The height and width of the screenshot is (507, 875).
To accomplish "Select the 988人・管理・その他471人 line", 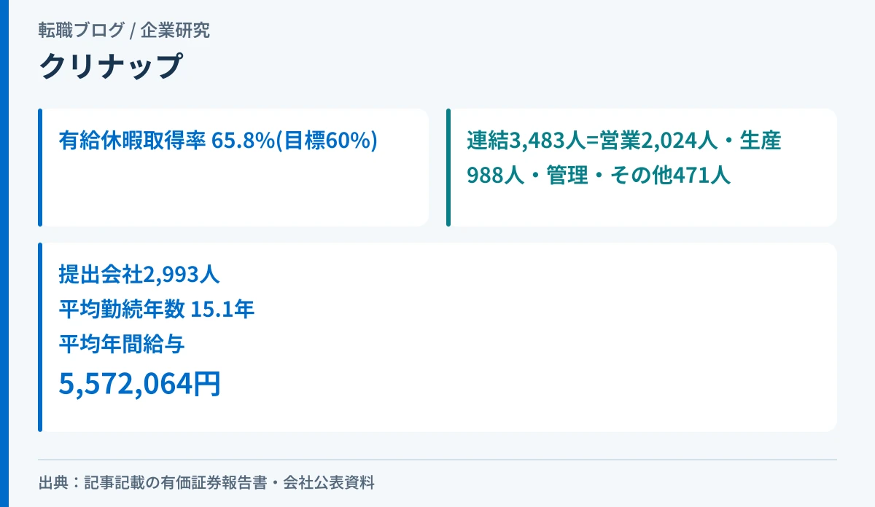I will pos(599,175).
